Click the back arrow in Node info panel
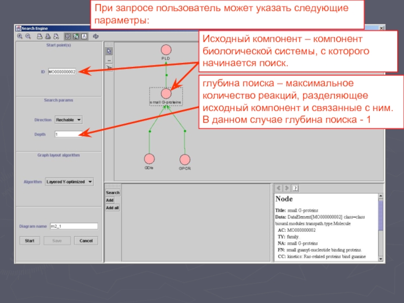 279,188
